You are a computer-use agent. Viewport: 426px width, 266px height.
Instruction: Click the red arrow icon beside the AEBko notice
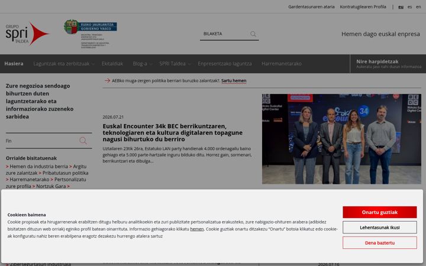point(107,80)
